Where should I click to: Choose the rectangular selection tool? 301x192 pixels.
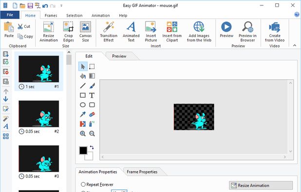pos(92,66)
